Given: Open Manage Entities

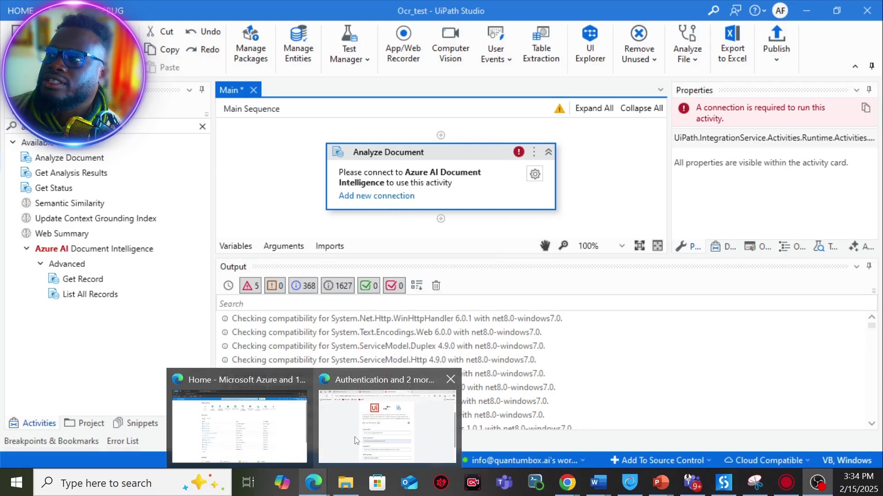Looking at the screenshot, I should point(298,45).
